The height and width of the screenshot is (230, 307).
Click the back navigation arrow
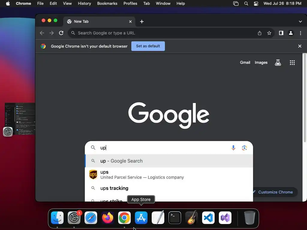[x=42, y=33]
